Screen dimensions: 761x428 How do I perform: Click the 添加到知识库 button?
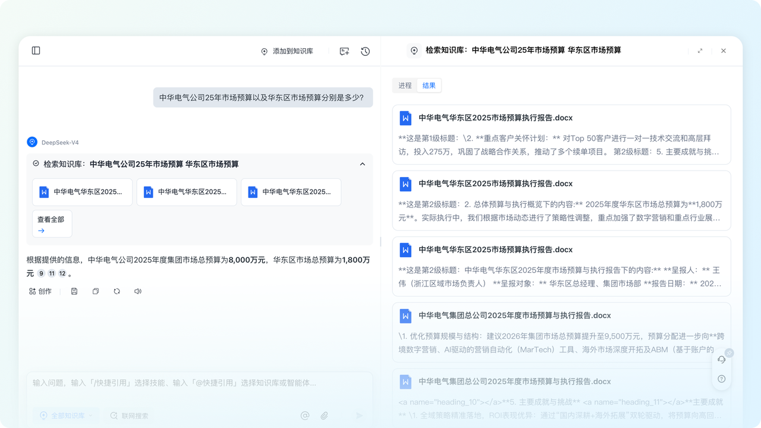tap(287, 51)
